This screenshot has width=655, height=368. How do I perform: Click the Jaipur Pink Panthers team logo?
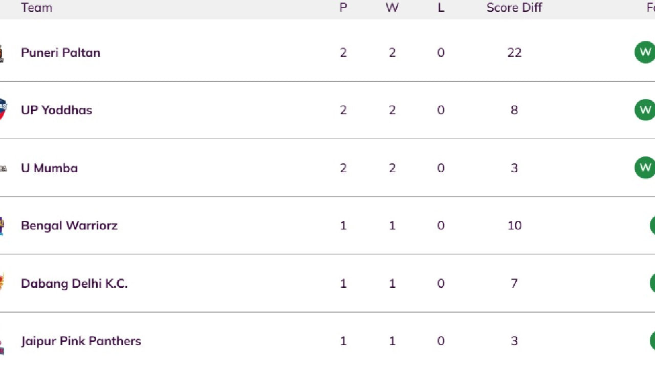coord(2,346)
